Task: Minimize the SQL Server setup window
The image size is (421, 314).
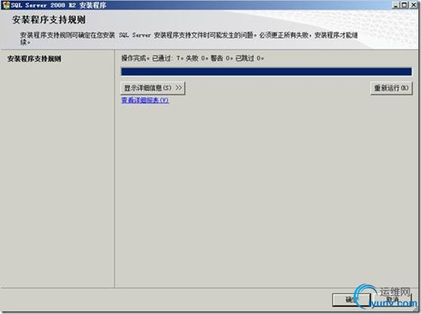Action: tap(396, 5)
